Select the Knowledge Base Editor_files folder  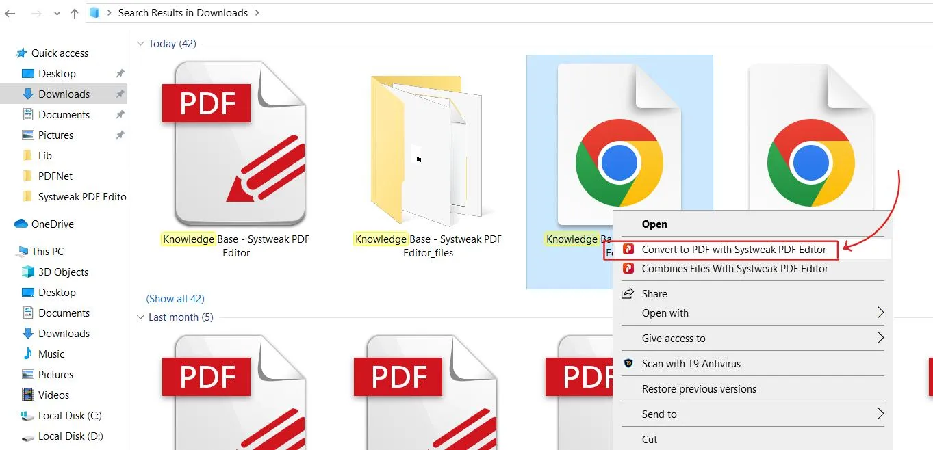pos(428,150)
